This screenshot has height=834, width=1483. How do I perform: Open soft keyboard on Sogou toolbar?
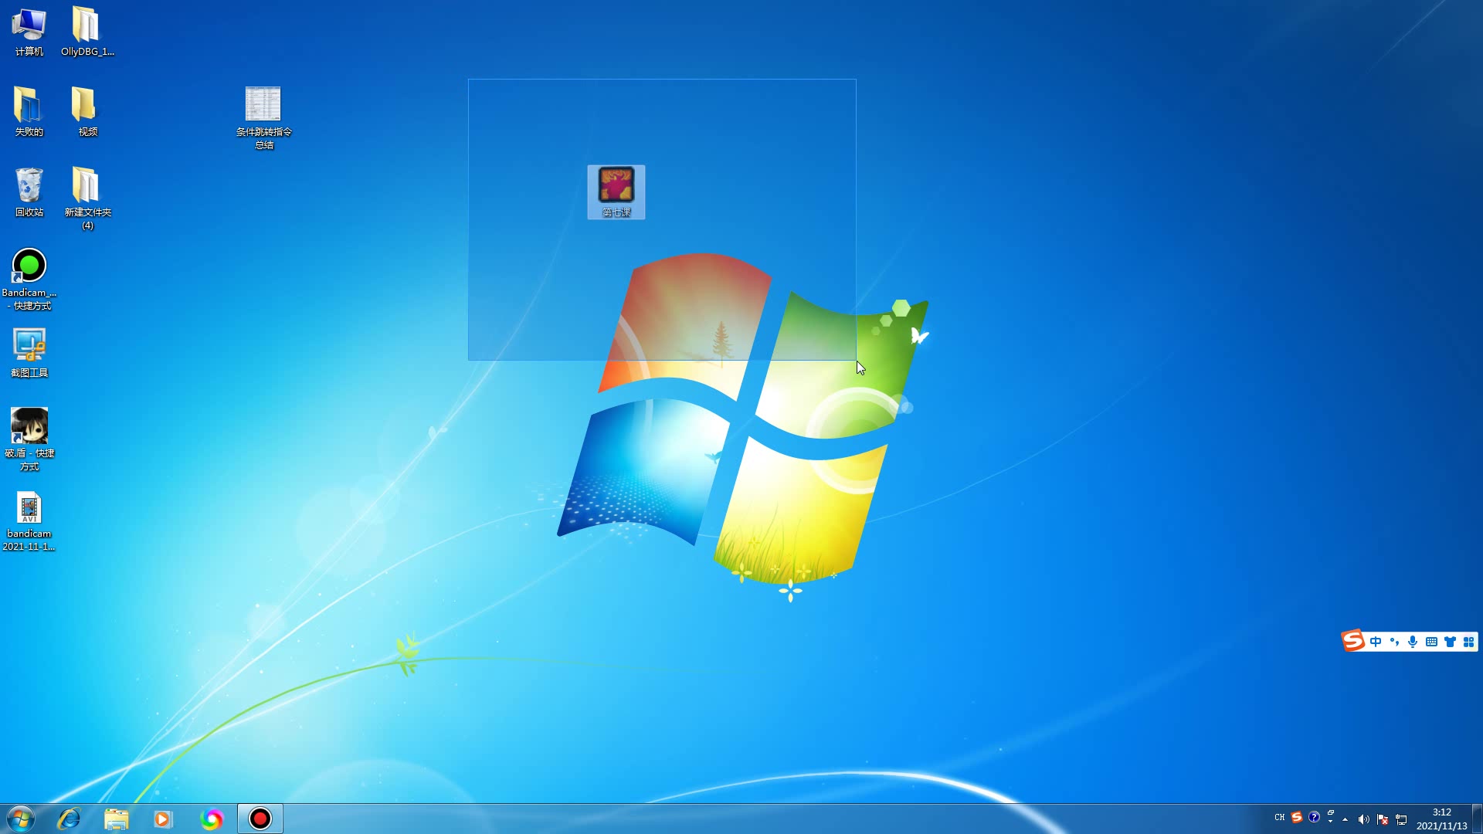tap(1431, 642)
